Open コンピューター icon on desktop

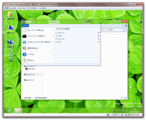pos(11,30)
